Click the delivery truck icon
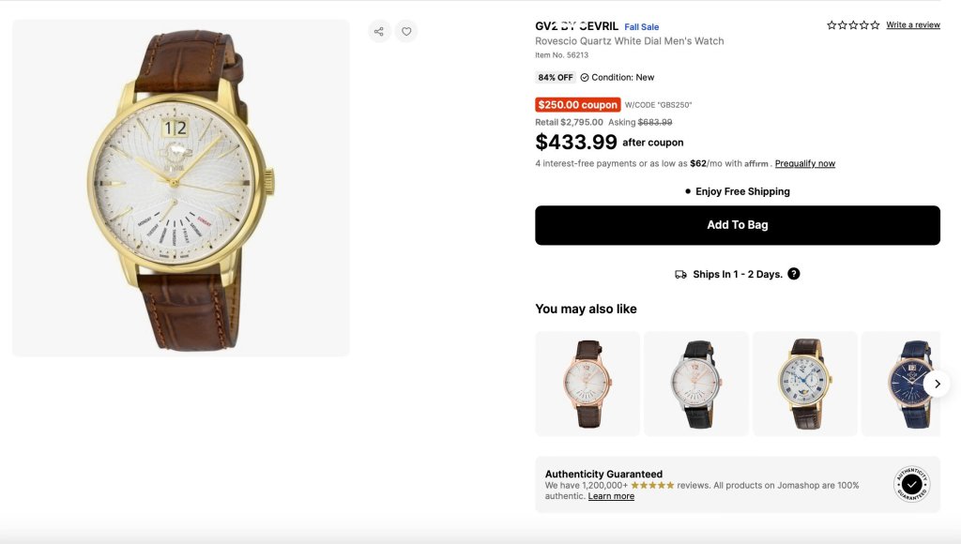The image size is (961, 544). pyautogui.click(x=680, y=275)
